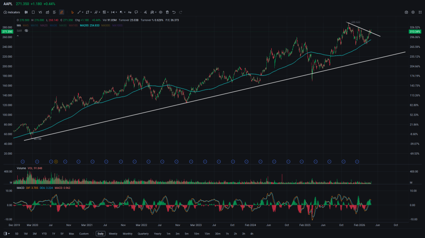The image size is (425, 238).
Task: Open the bottom-left layout dropdown
Action: (x=7, y=234)
